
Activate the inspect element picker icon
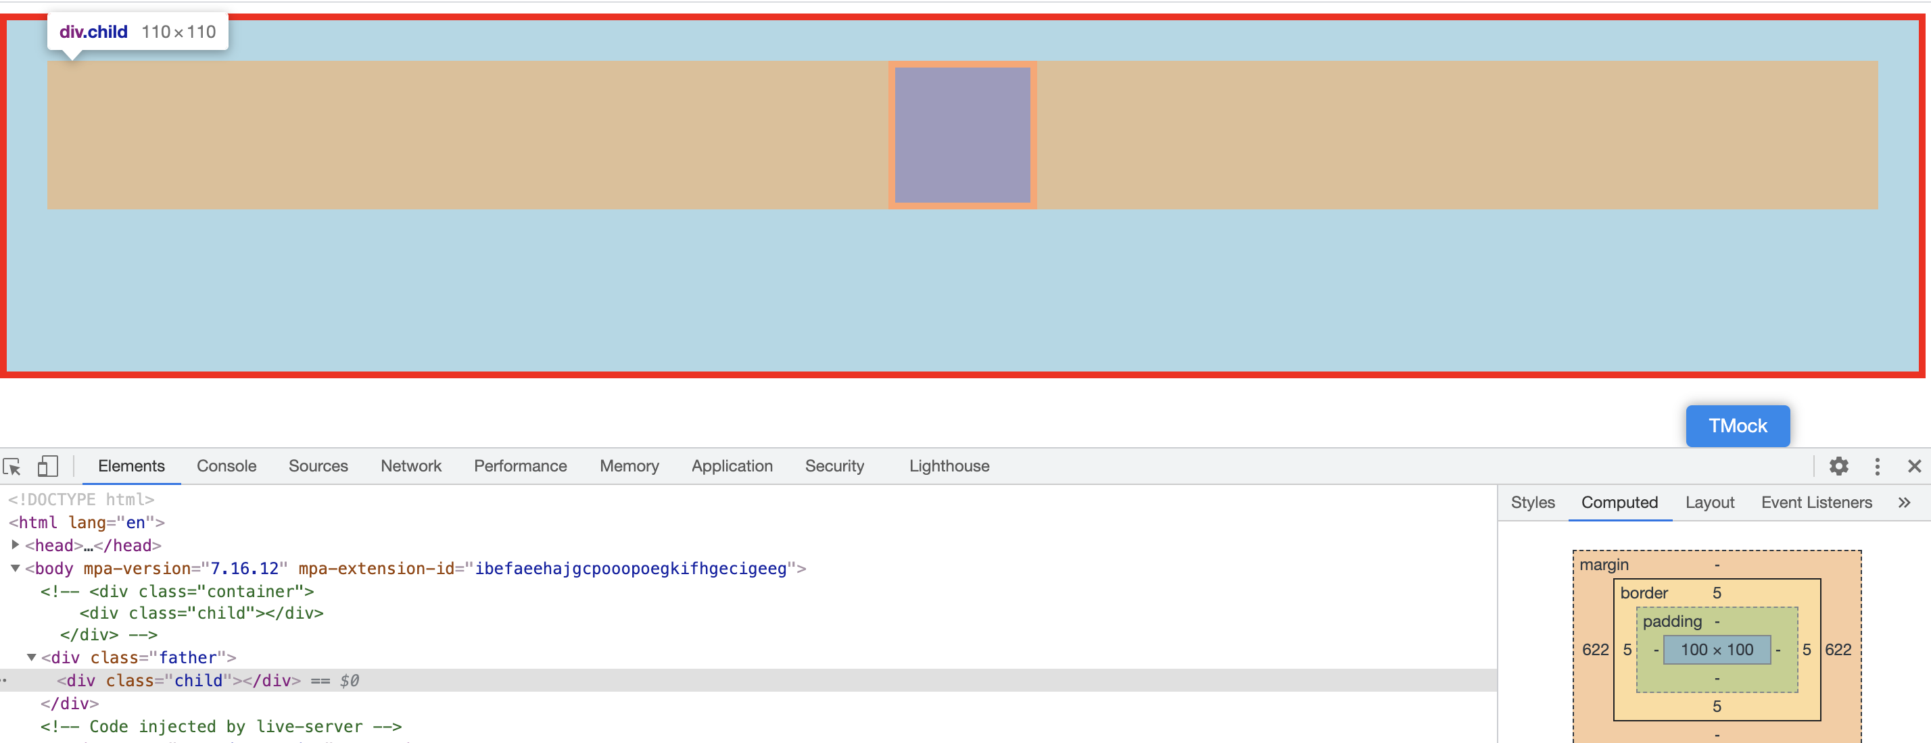click(x=13, y=467)
